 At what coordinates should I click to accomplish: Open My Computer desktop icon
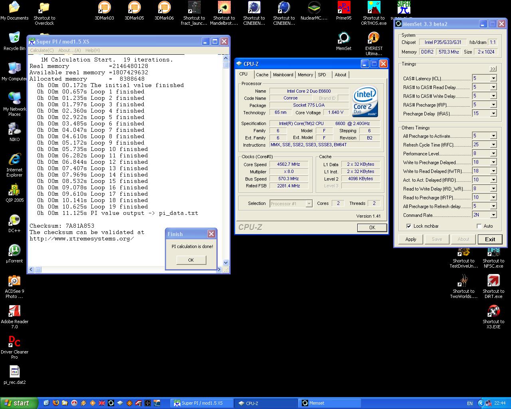[x=14, y=71]
